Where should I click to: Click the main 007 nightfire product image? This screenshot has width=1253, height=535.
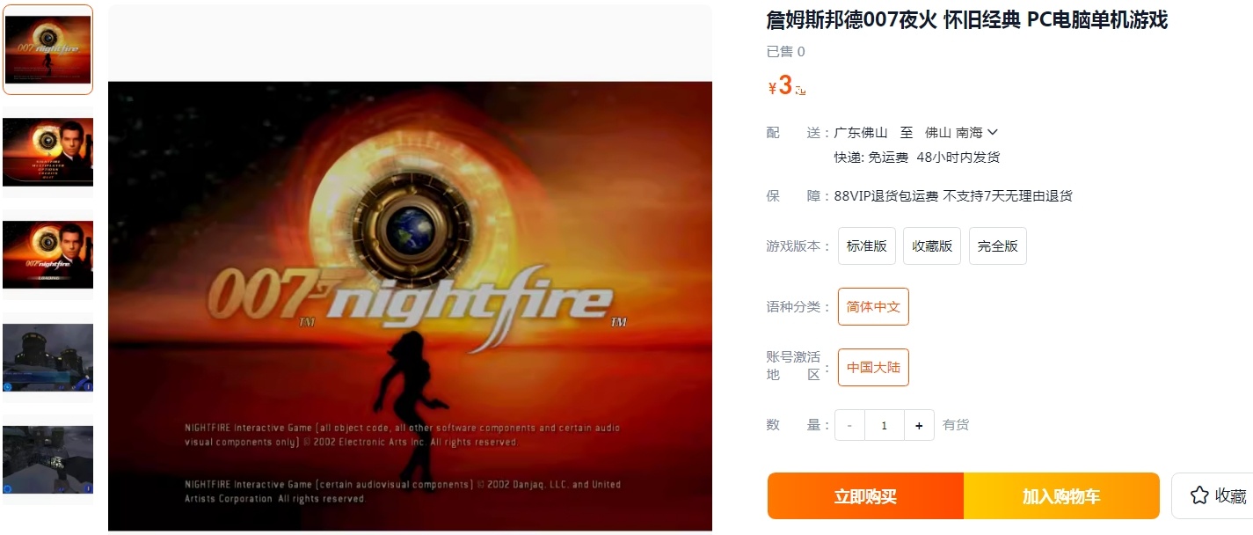pos(410,306)
